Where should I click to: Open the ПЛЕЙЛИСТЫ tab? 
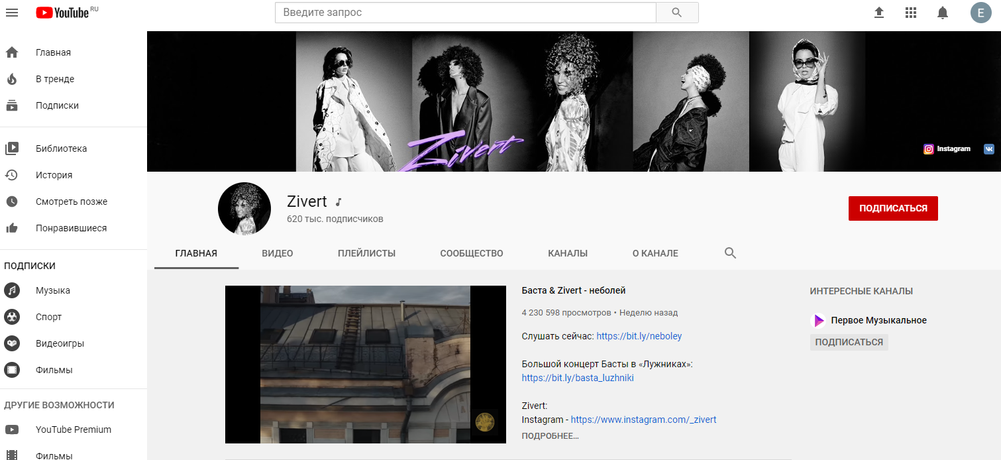click(366, 253)
